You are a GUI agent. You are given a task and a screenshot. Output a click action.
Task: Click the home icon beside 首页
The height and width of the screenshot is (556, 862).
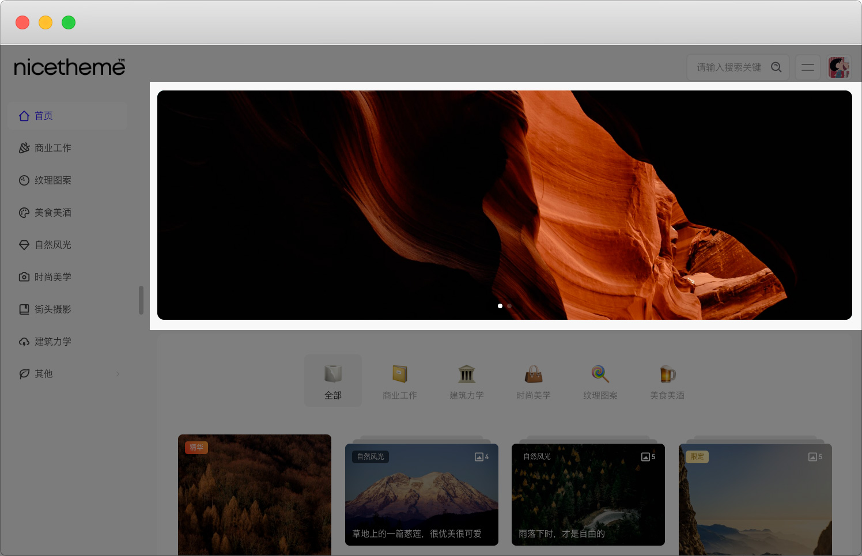pyautogui.click(x=24, y=116)
